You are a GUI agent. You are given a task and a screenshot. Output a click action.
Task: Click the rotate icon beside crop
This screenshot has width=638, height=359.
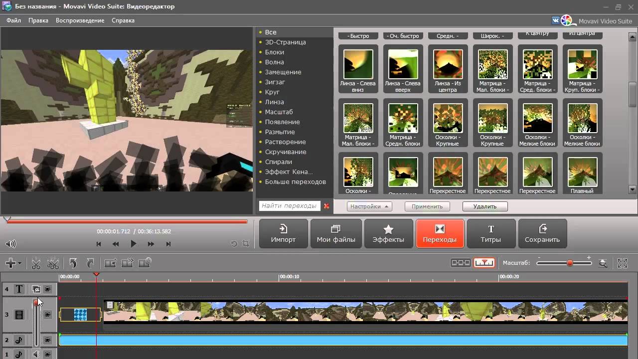pos(234,244)
